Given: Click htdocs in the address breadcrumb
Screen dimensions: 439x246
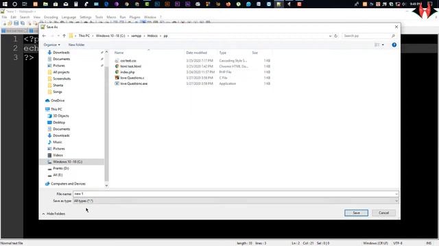Looking at the screenshot, I should [152, 36].
